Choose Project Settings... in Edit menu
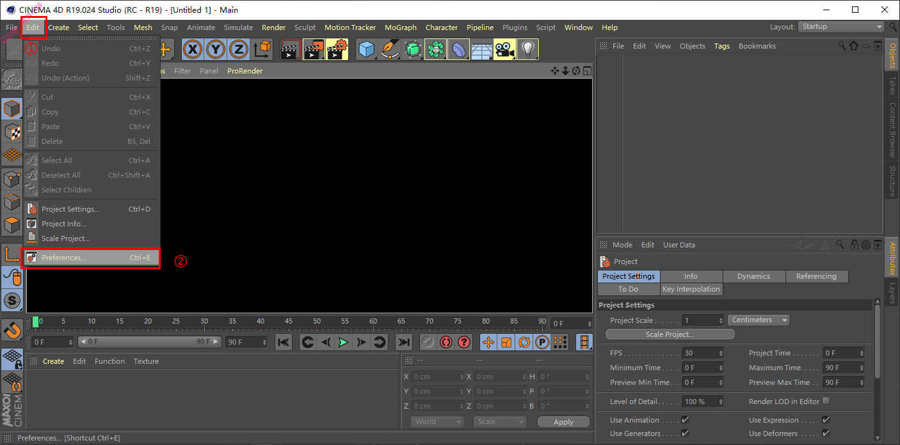 coord(91,209)
